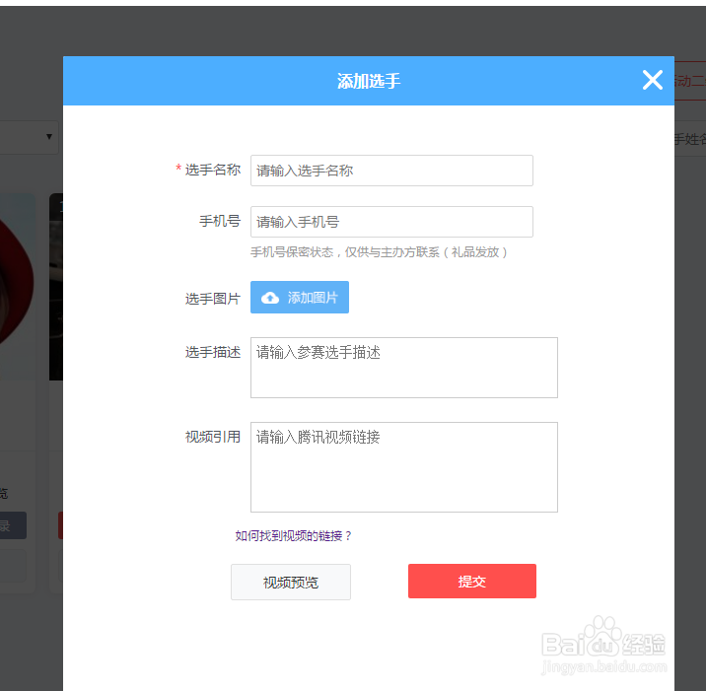Screen dimensions: 706x691
Task: Click the 选手描述 label
Action: [213, 352]
